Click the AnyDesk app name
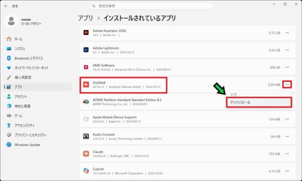This screenshot has height=181, width=302. coord(99,83)
